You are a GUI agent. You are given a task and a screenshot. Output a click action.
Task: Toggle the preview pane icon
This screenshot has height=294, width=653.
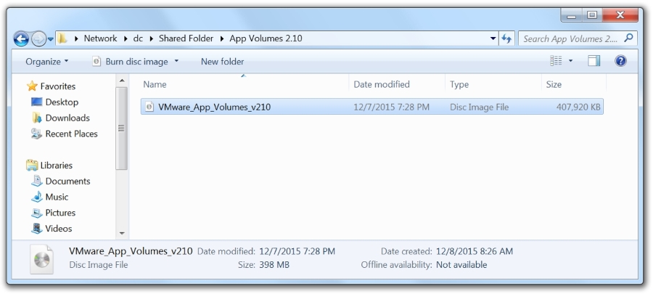[x=594, y=61]
